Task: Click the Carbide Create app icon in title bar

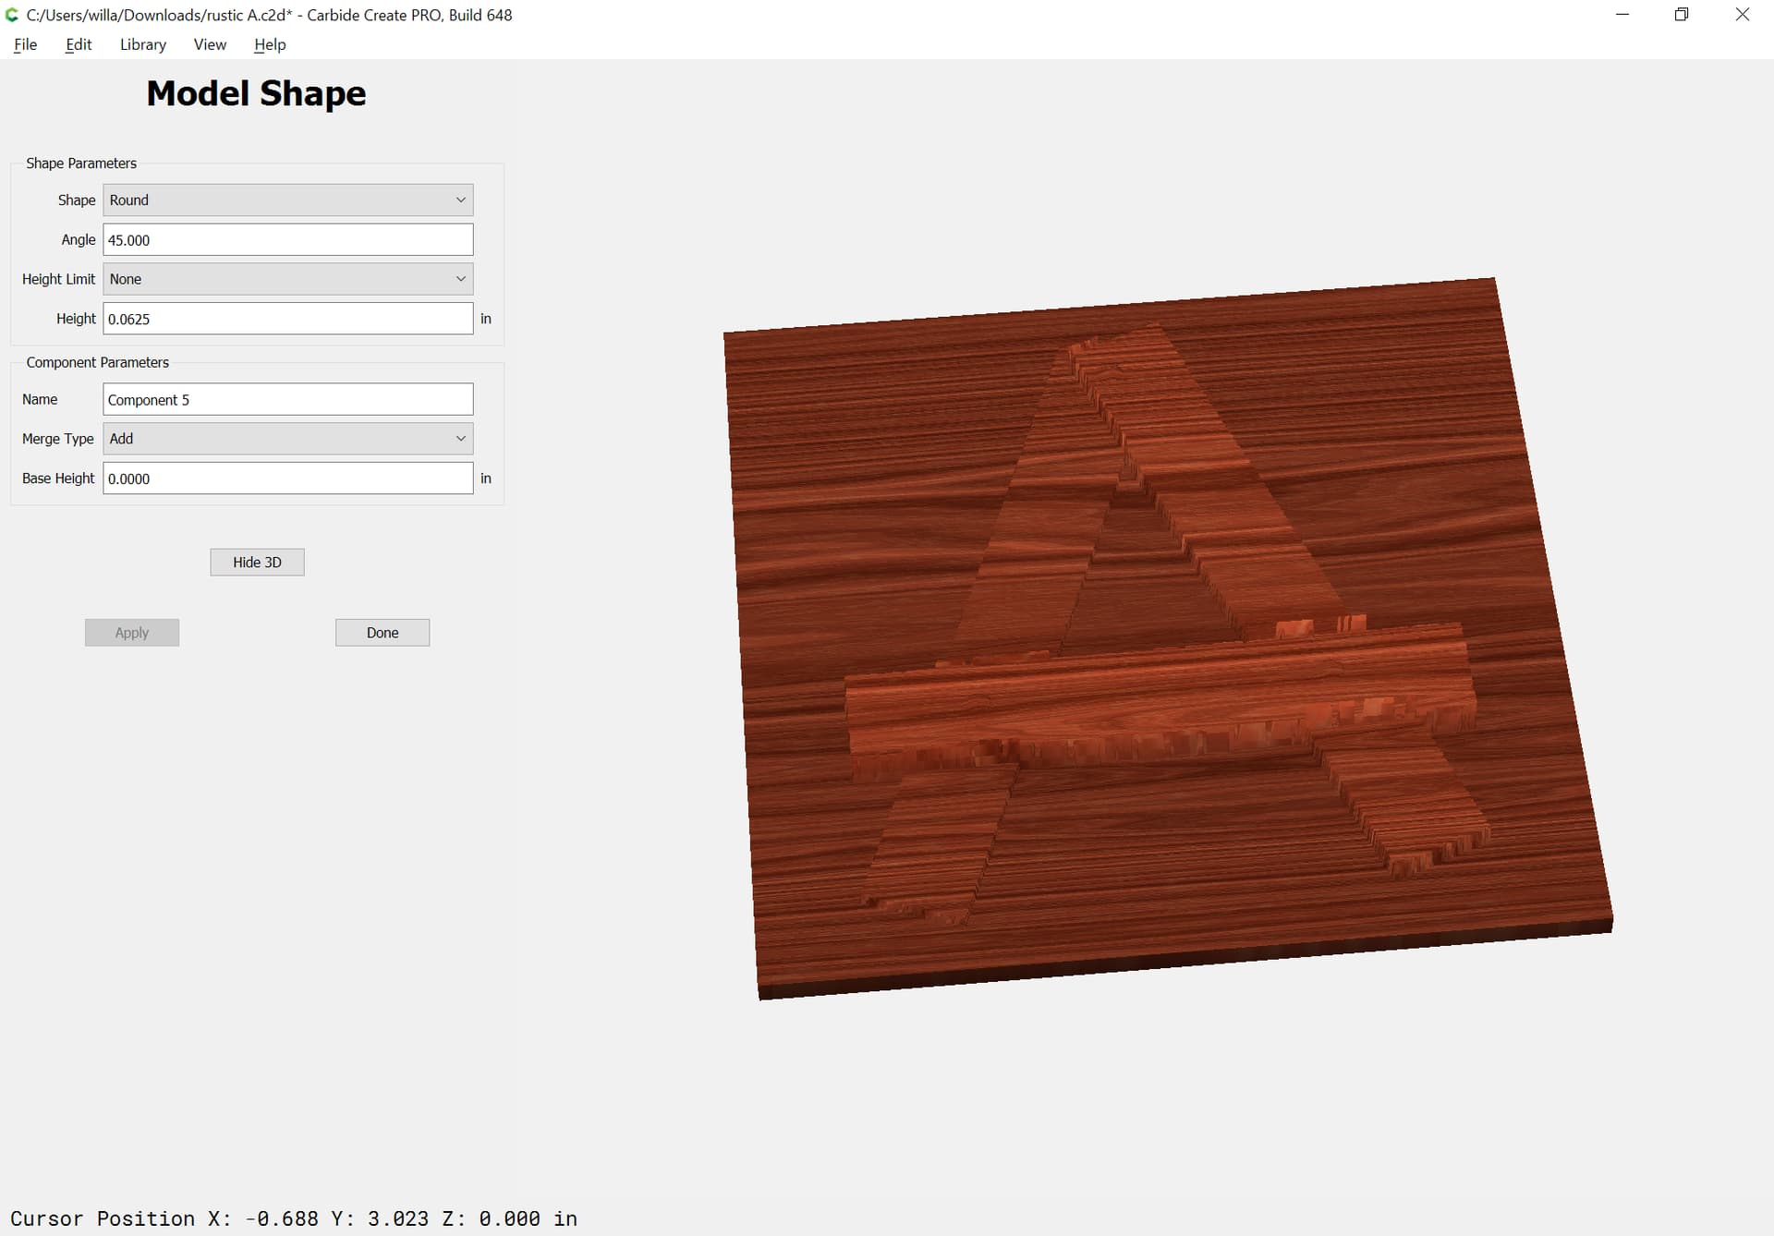Action: [12, 15]
